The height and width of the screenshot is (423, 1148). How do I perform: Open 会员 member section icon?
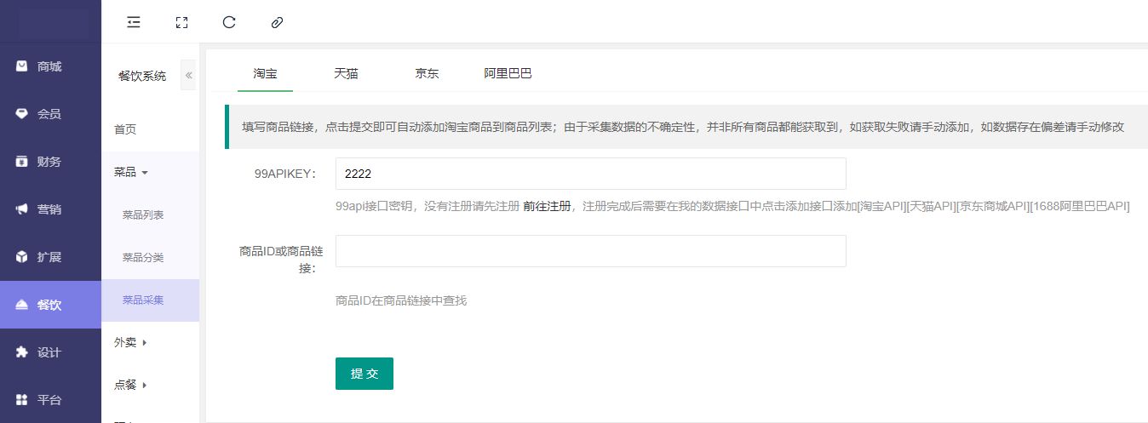[x=22, y=114]
